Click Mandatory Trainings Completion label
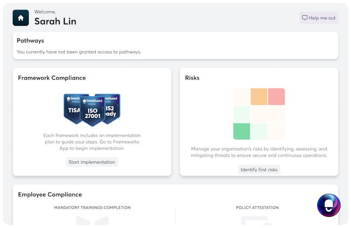This screenshot has height=228, width=351. click(x=92, y=208)
